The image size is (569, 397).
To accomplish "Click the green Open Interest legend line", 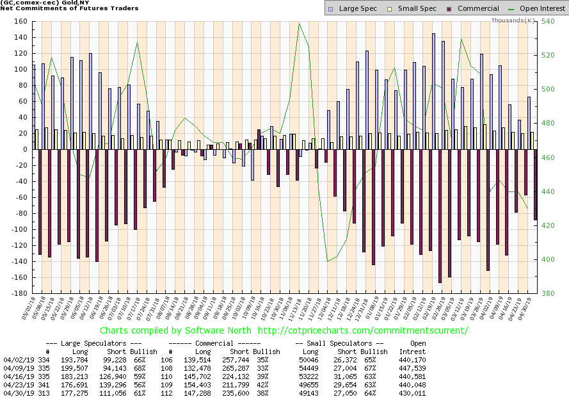I will (510, 9).
